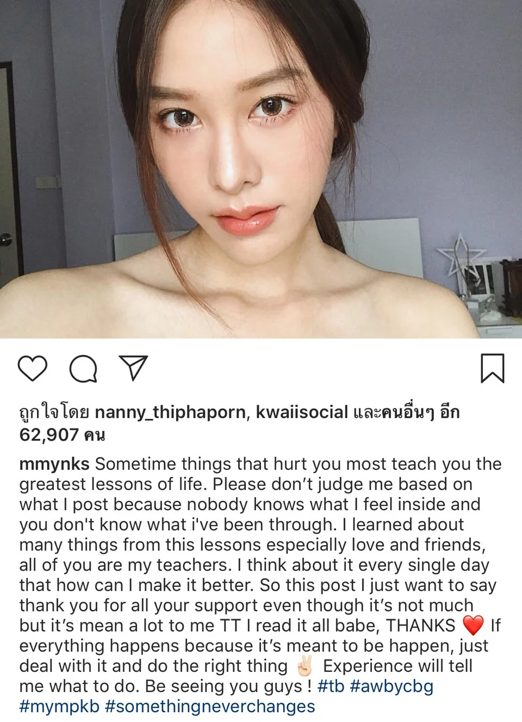Save the post with the bookmark icon
The image size is (522, 722).
click(x=492, y=369)
